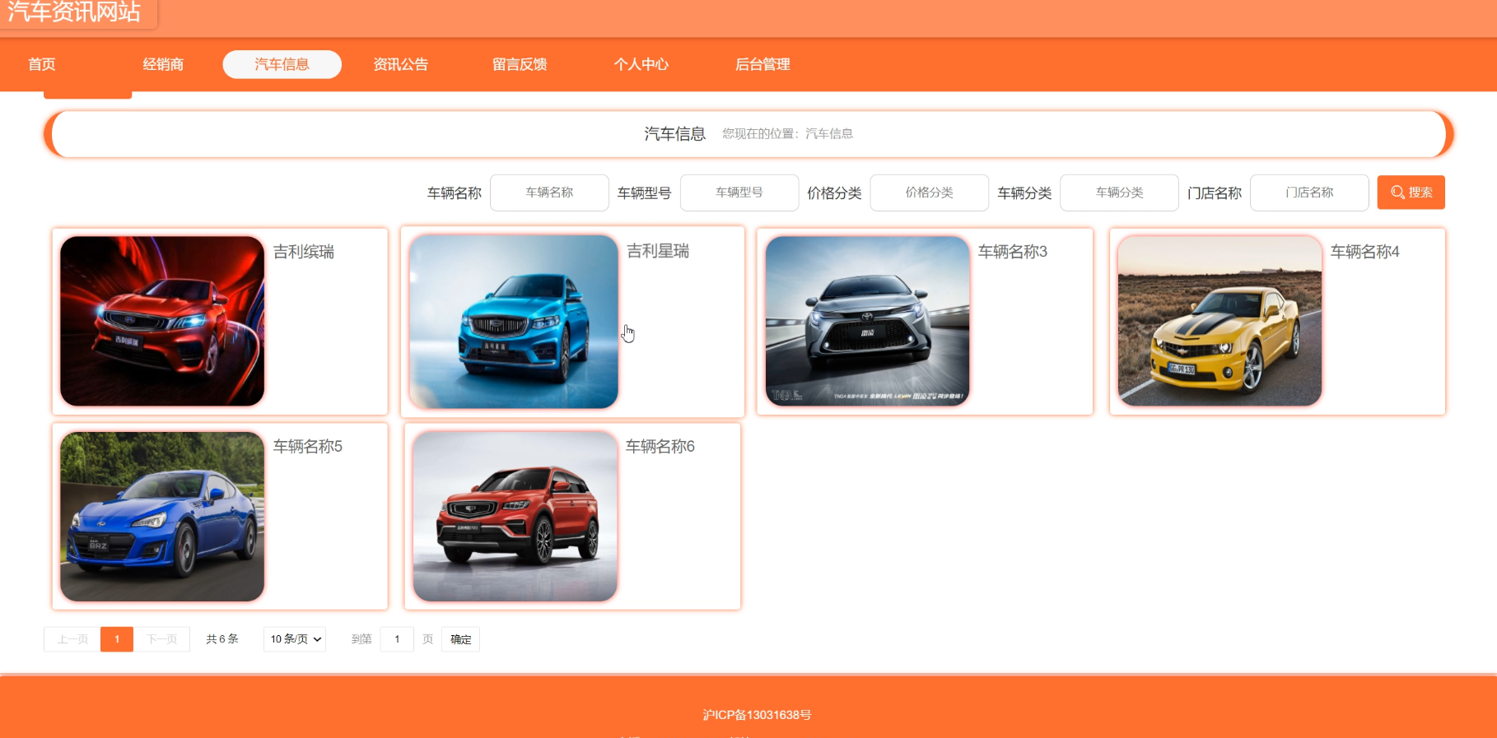Open the yellow Camaro 车辆名称4 thumbnail

(1220, 321)
